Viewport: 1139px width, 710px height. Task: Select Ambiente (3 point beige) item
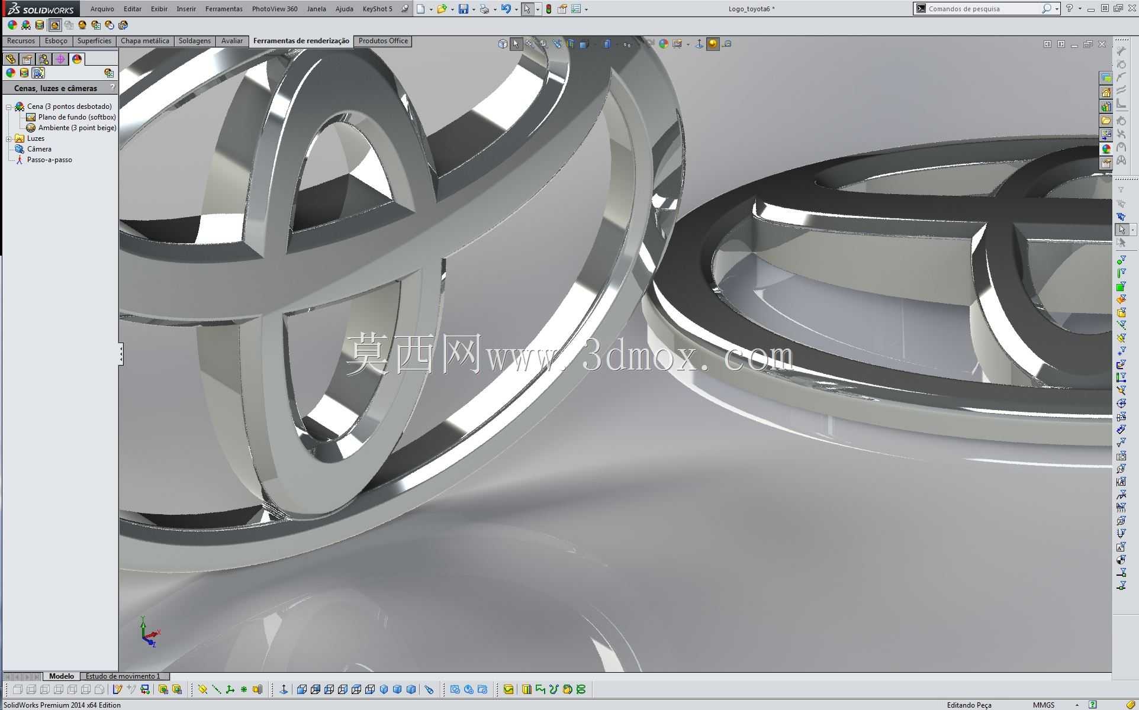point(77,128)
